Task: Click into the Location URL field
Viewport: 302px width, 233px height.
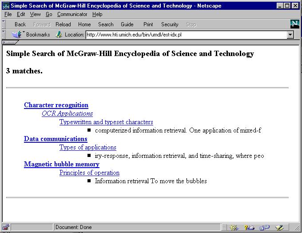Action: pos(187,35)
